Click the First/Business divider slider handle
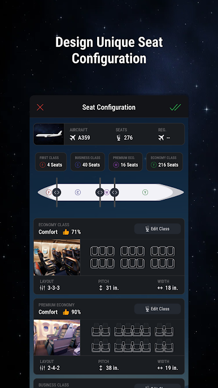 (x=56, y=192)
